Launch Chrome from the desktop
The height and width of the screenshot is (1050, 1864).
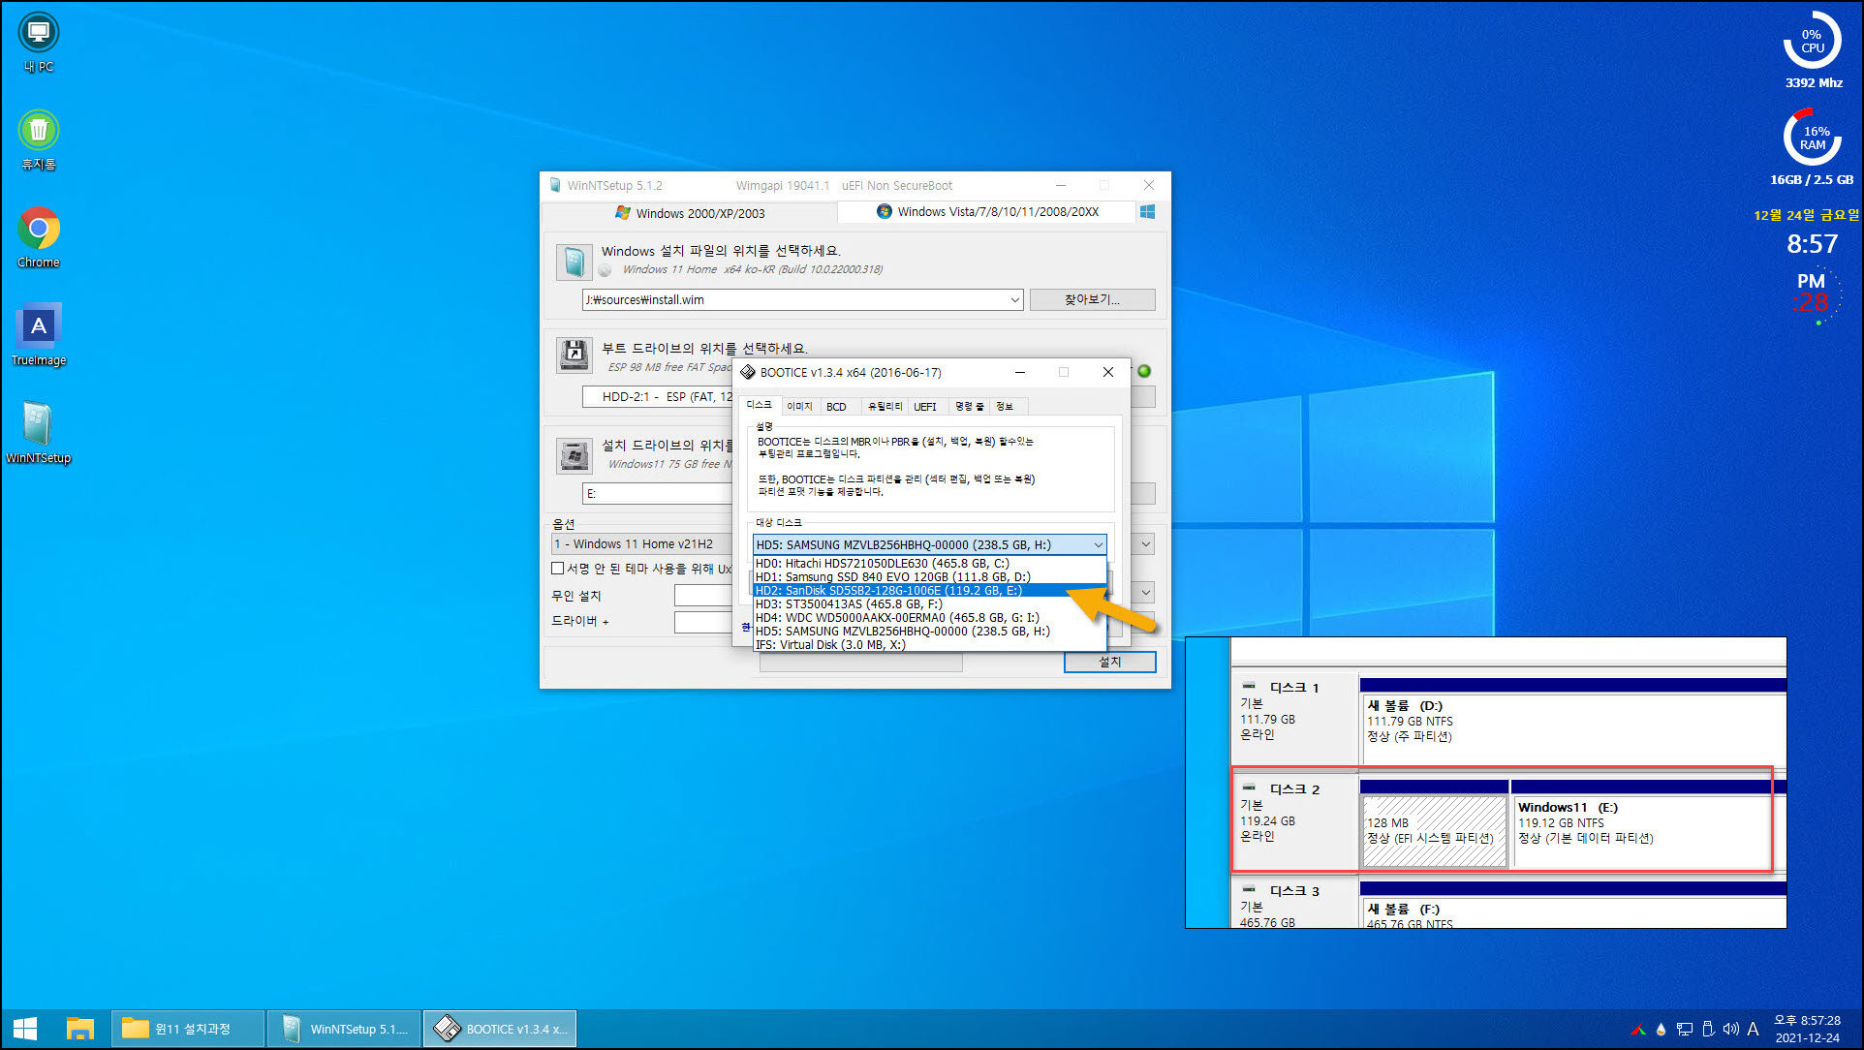tap(39, 237)
